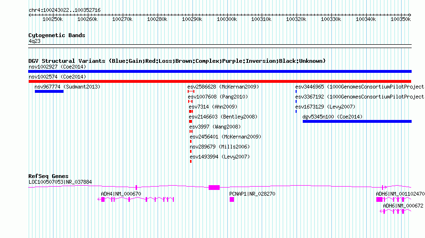The width and height of the screenshot is (425, 238).
Task: Click the 100270k ruler position
Action: (x=122, y=19)
